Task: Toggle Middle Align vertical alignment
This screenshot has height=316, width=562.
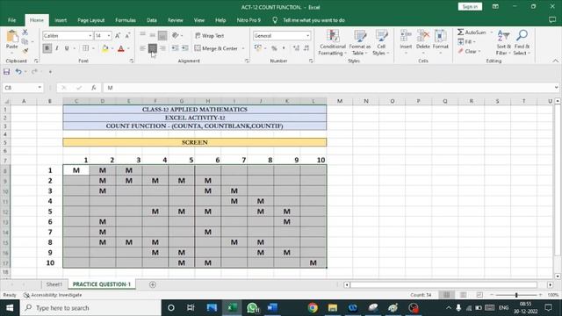Action: click(x=153, y=35)
